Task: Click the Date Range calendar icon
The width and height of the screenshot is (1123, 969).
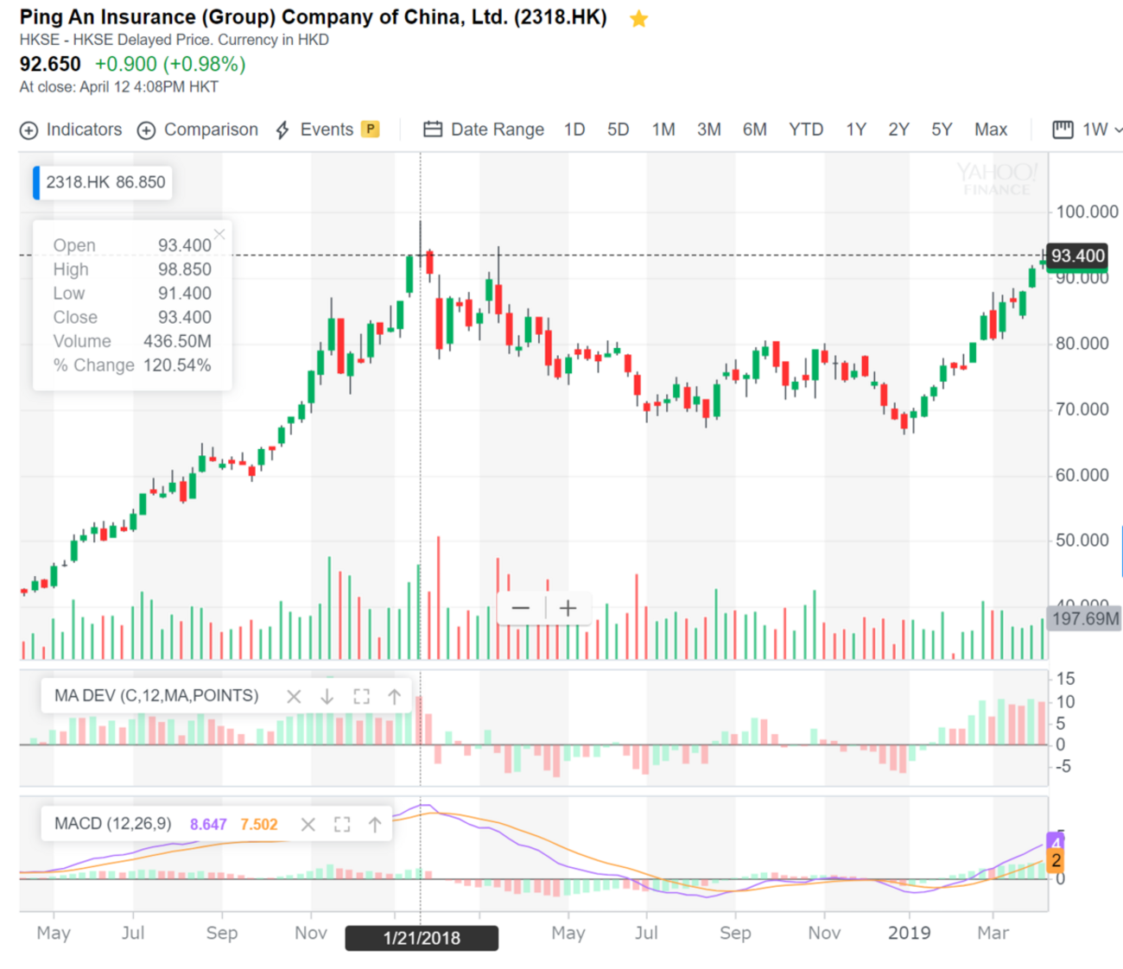Action: [x=433, y=130]
